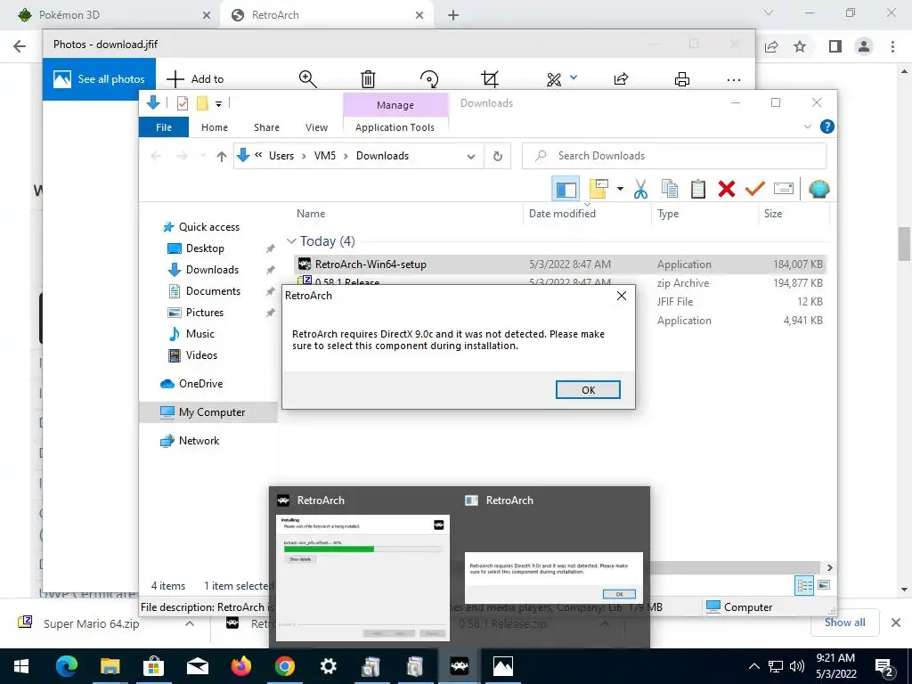The height and width of the screenshot is (684, 912).
Task: Open the Home ribbon tab
Action: 215,126
